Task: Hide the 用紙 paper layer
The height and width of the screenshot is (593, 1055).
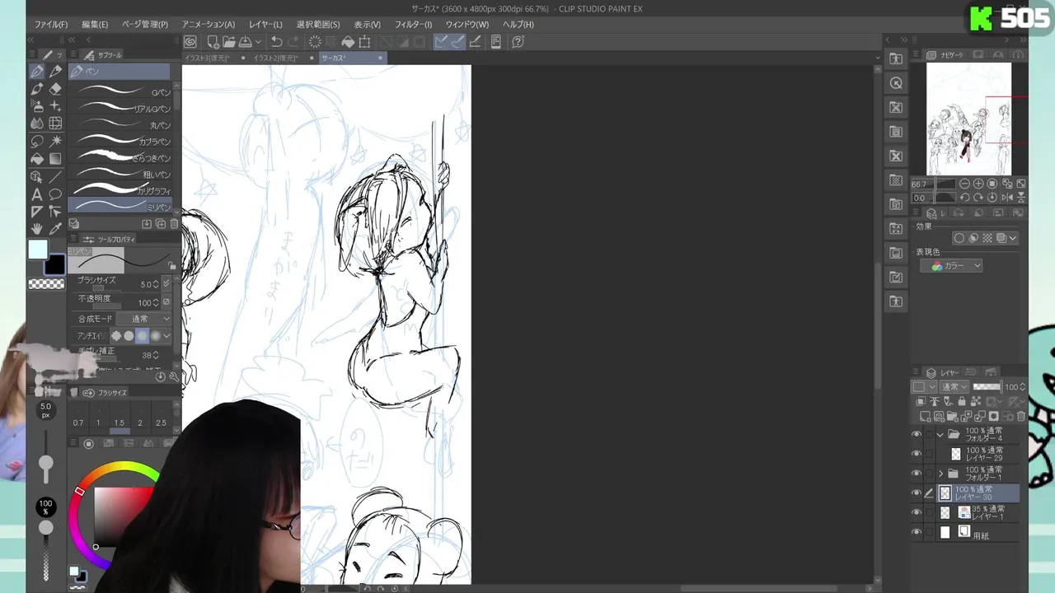Action: click(917, 533)
